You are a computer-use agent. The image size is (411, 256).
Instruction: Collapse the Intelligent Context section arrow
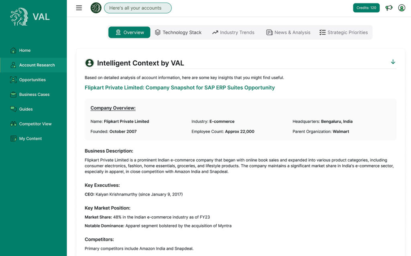[393, 62]
